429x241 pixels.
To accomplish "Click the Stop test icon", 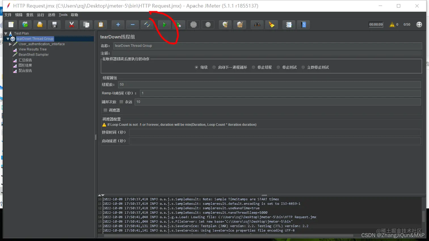I will (194, 25).
